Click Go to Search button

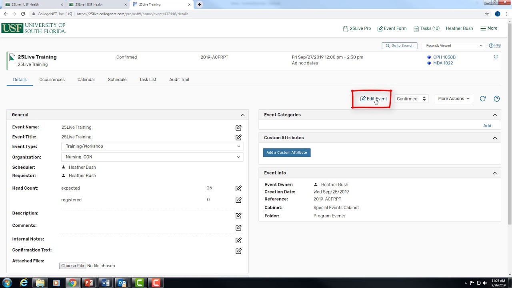pyautogui.click(x=400, y=46)
